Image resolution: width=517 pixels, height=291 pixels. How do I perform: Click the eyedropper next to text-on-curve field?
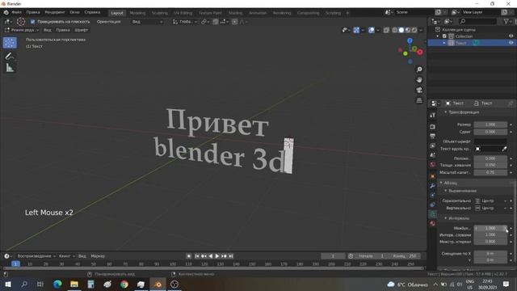coord(504,149)
